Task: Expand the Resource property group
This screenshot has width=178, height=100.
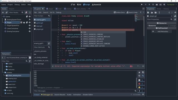Action: coord(148,26)
